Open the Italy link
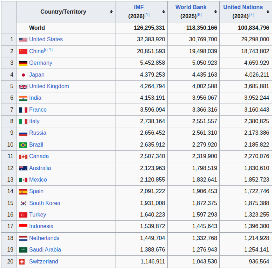 point(34,121)
